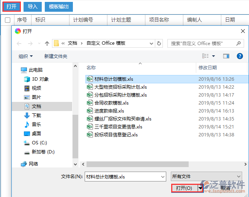Select file 合同收款模板.xls

[x=107, y=103]
